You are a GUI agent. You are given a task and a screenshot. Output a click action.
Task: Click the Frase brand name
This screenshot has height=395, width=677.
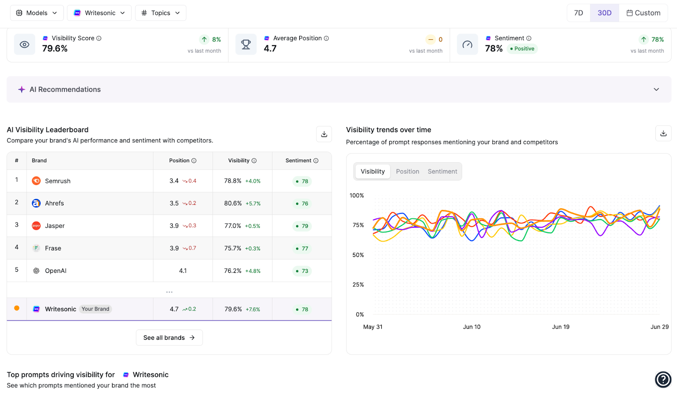(53, 248)
